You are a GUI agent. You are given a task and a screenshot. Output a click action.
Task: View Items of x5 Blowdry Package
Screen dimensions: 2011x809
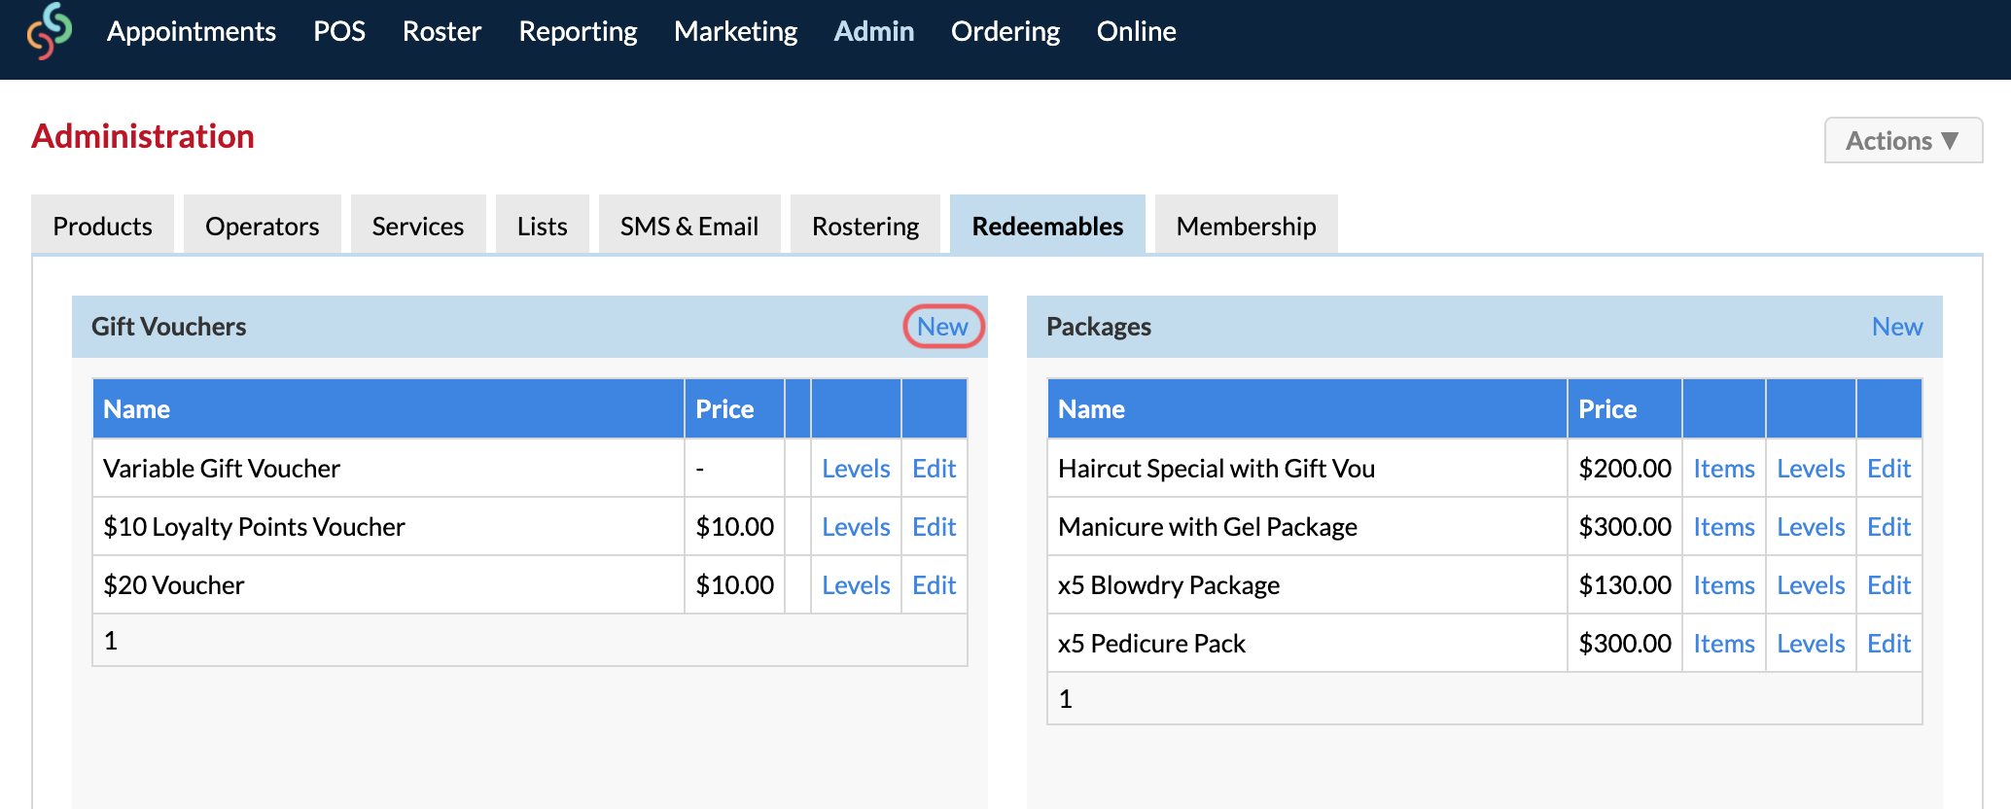tap(1724, 585)
